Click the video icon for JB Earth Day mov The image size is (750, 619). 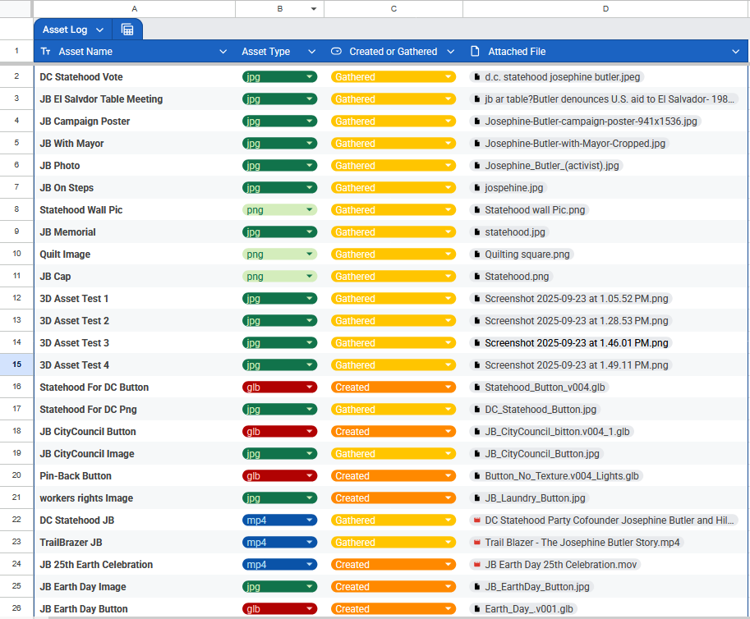coord(476,565)
